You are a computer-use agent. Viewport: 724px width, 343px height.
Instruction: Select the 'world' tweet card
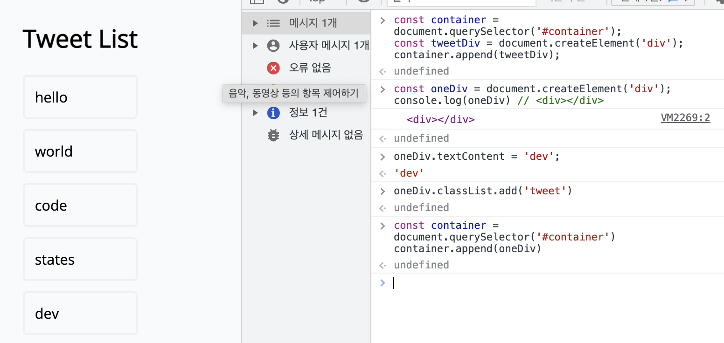80,151
